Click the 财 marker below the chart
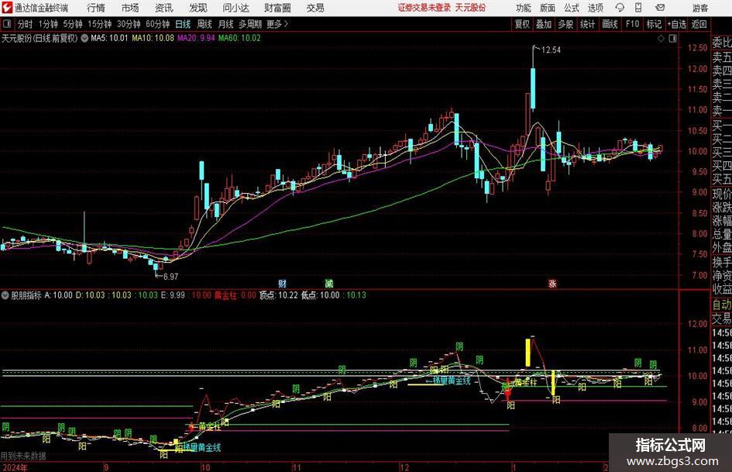Screen dimensions: 732x472 (282, 283)
